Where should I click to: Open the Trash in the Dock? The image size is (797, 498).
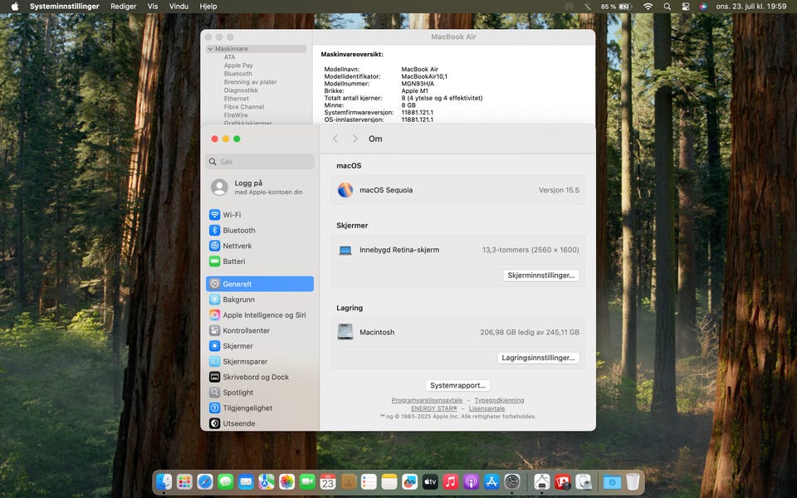coord(633,481)
